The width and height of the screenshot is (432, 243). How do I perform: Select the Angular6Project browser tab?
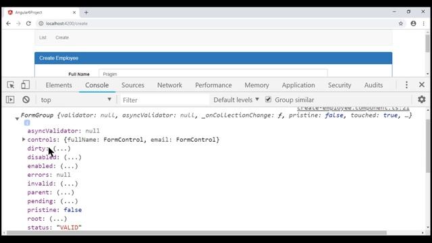(41, 12)
